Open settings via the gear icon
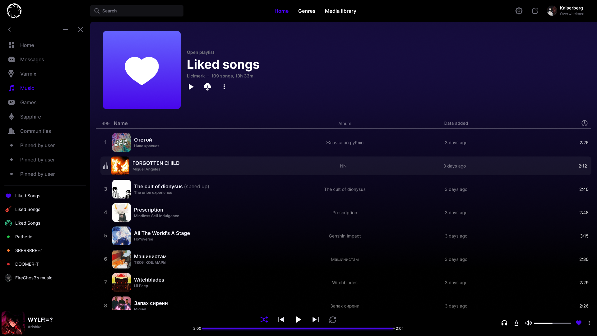 (x=519, y=11)
